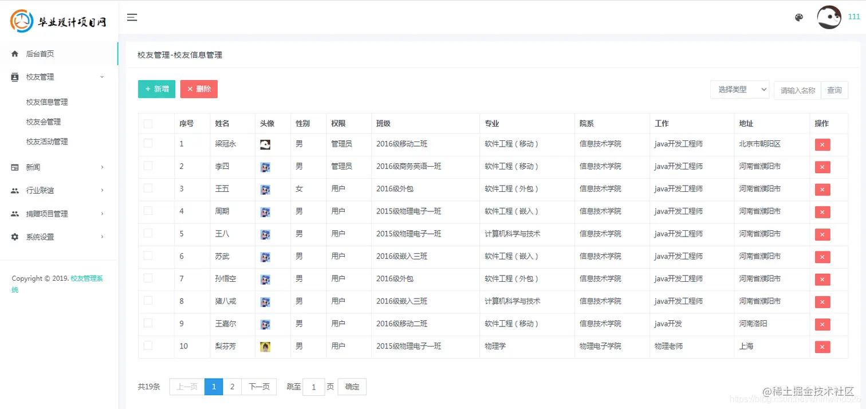Viewport: 866px width, 409px height.
Task: Click cell 北京市朝阳区
Action: coord(760,144)
